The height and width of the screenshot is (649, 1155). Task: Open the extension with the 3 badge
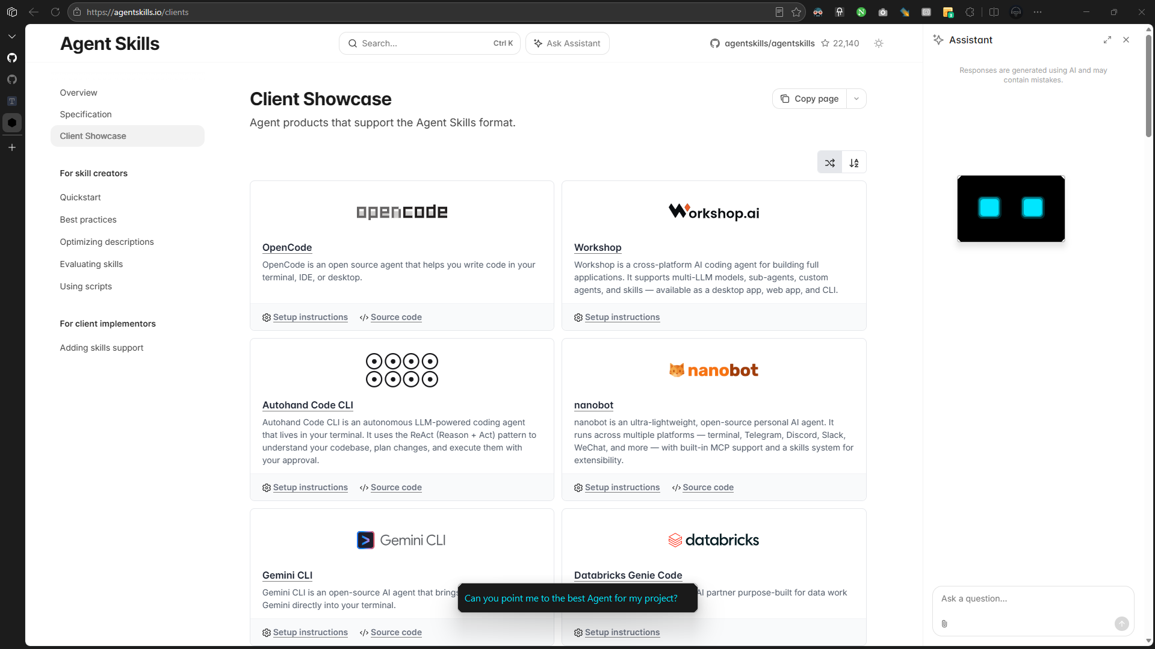tap(948, 12)
